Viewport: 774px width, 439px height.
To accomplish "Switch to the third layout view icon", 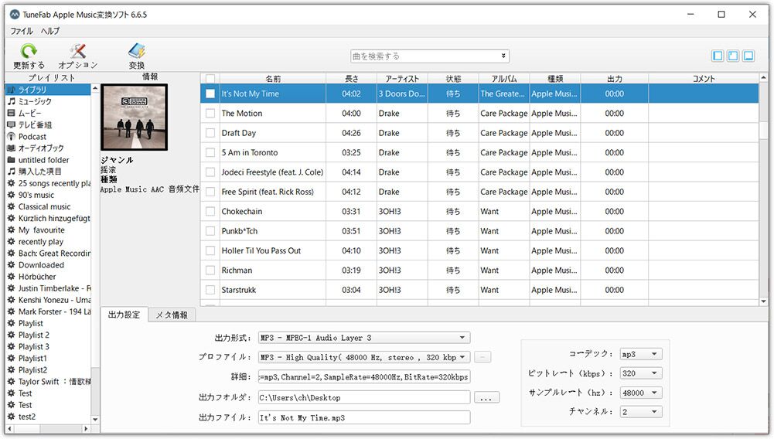I will [748, 56].
